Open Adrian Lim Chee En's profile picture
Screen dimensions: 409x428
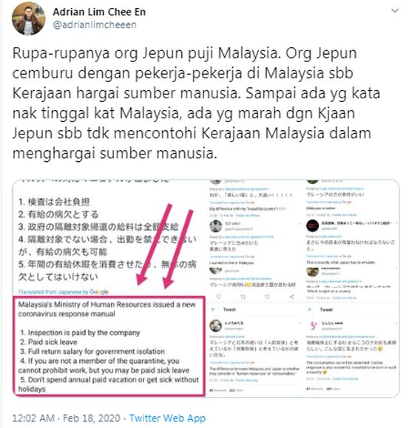[x=28, y=18]
